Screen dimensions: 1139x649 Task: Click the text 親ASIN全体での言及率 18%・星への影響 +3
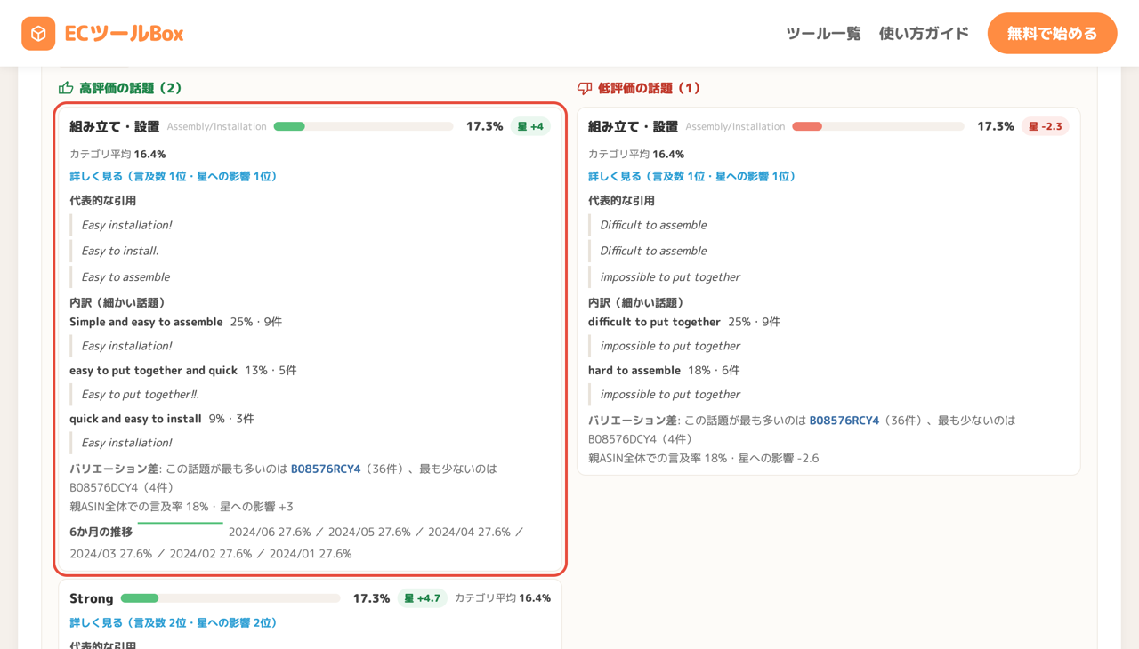pos(182,507)
